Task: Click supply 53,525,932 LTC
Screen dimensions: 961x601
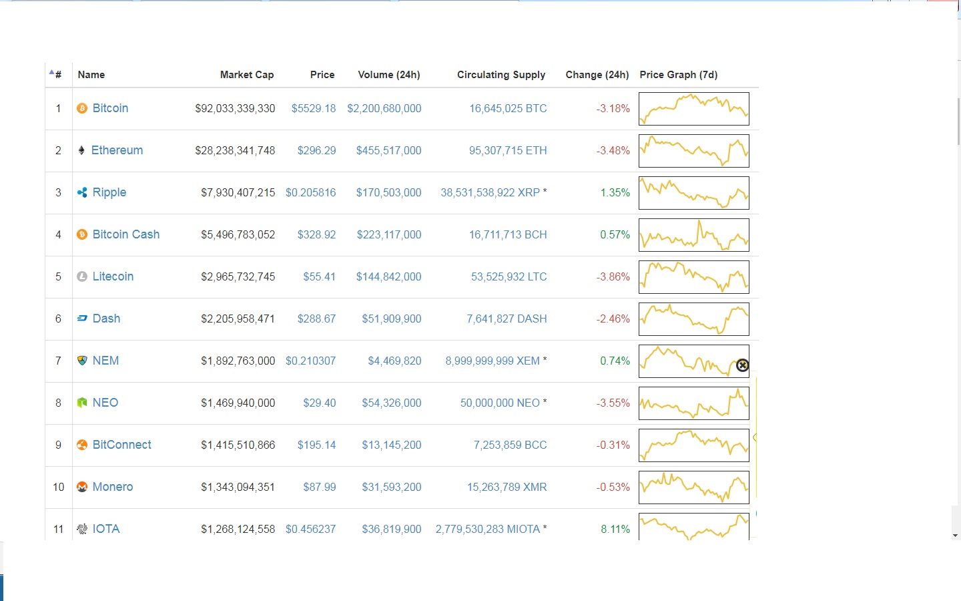Action: (x=509, y=276)
